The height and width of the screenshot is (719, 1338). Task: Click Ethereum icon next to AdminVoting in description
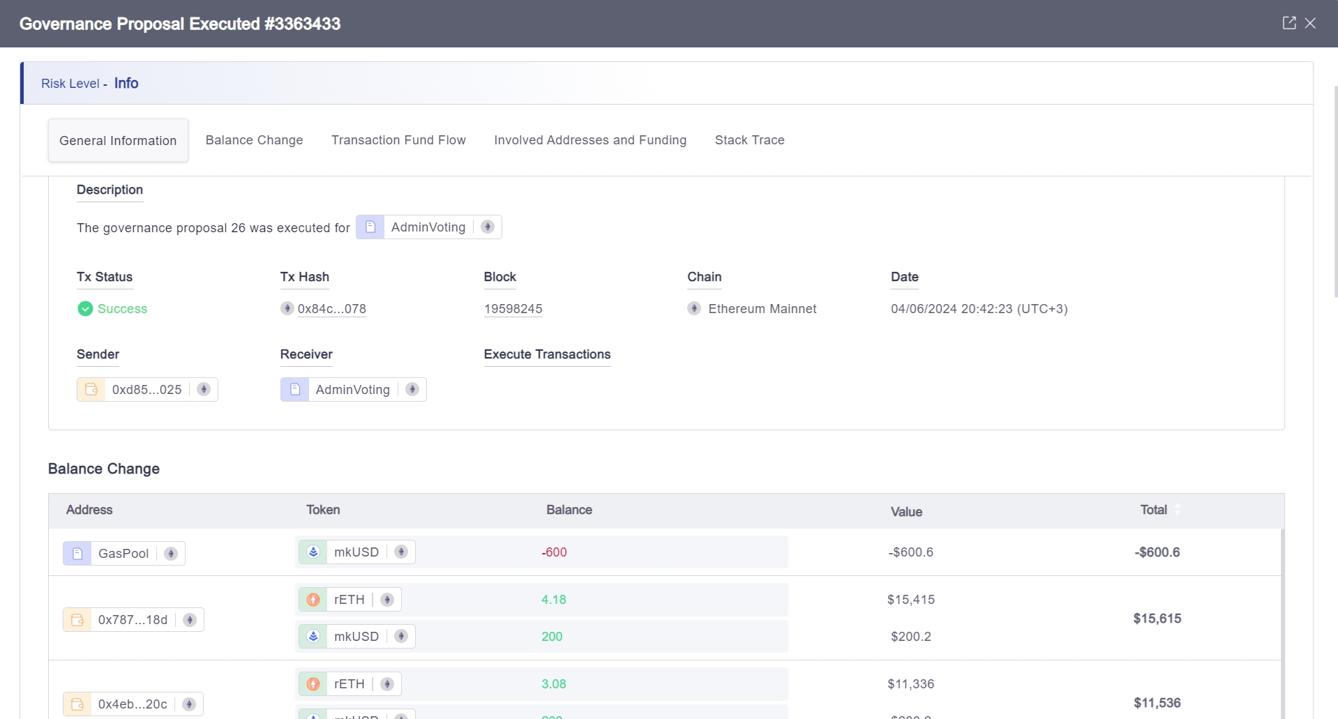click(x=488, y=227)
